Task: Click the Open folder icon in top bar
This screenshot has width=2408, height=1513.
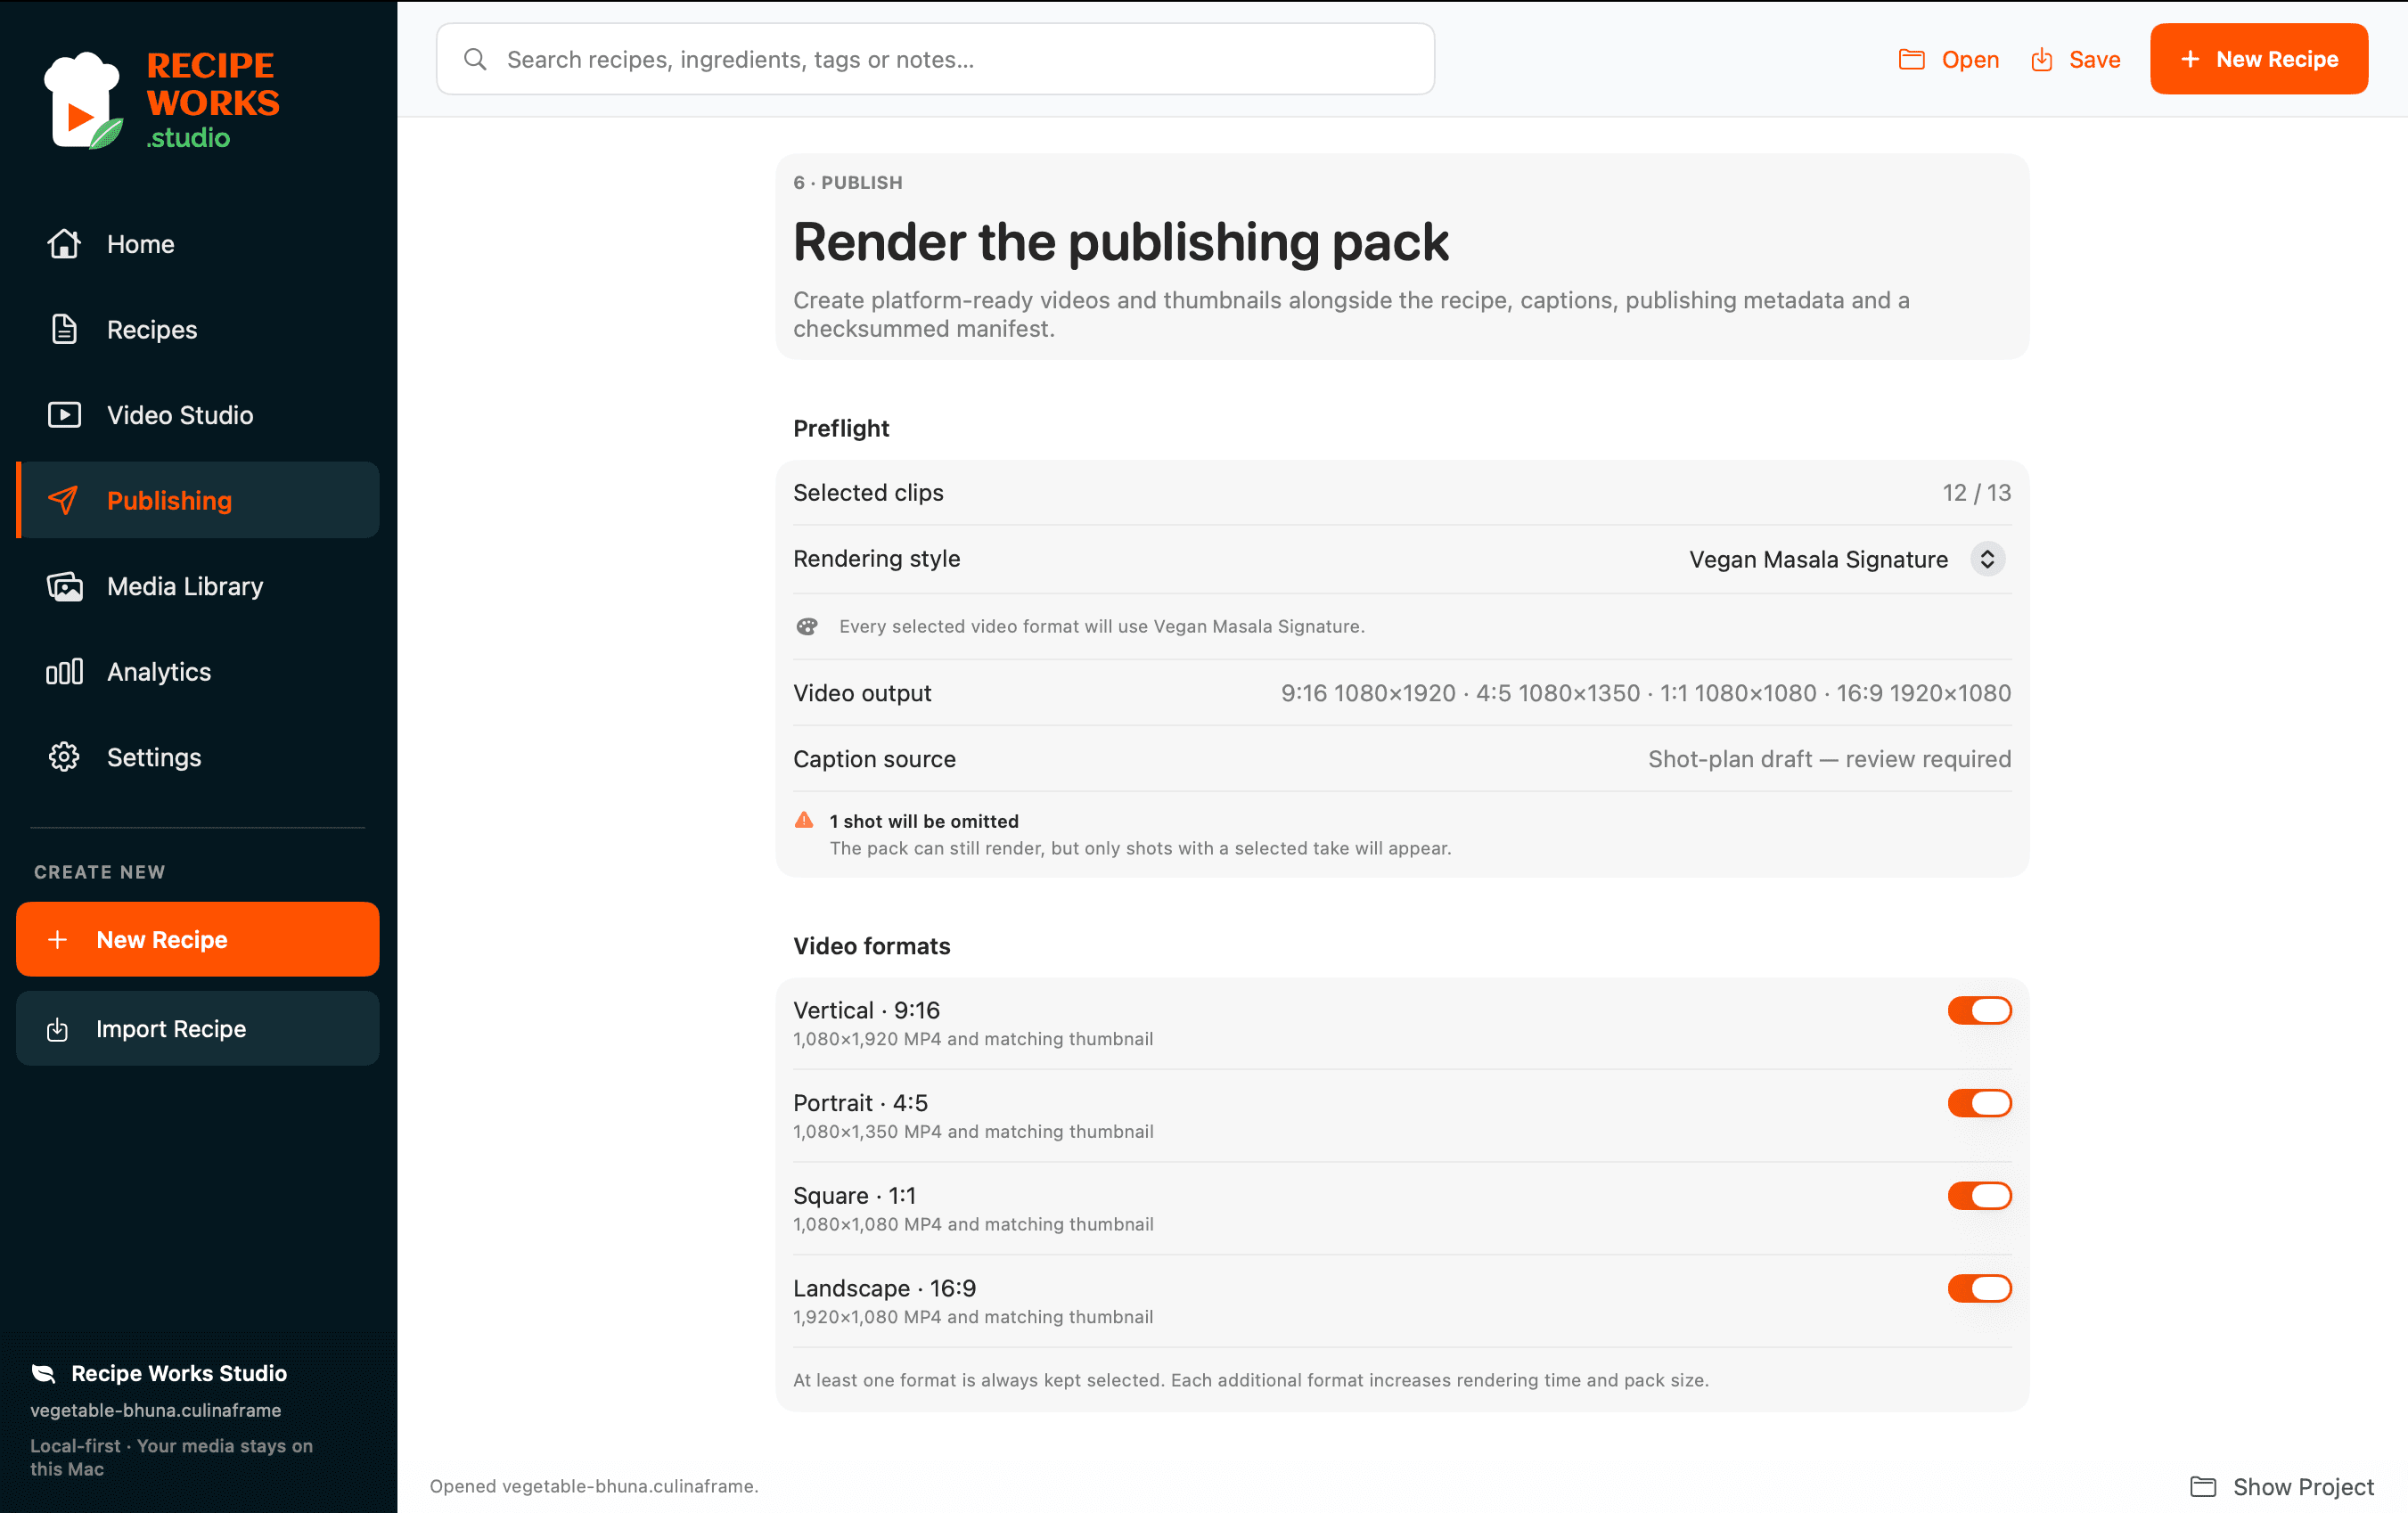Action: (1911, 59)
